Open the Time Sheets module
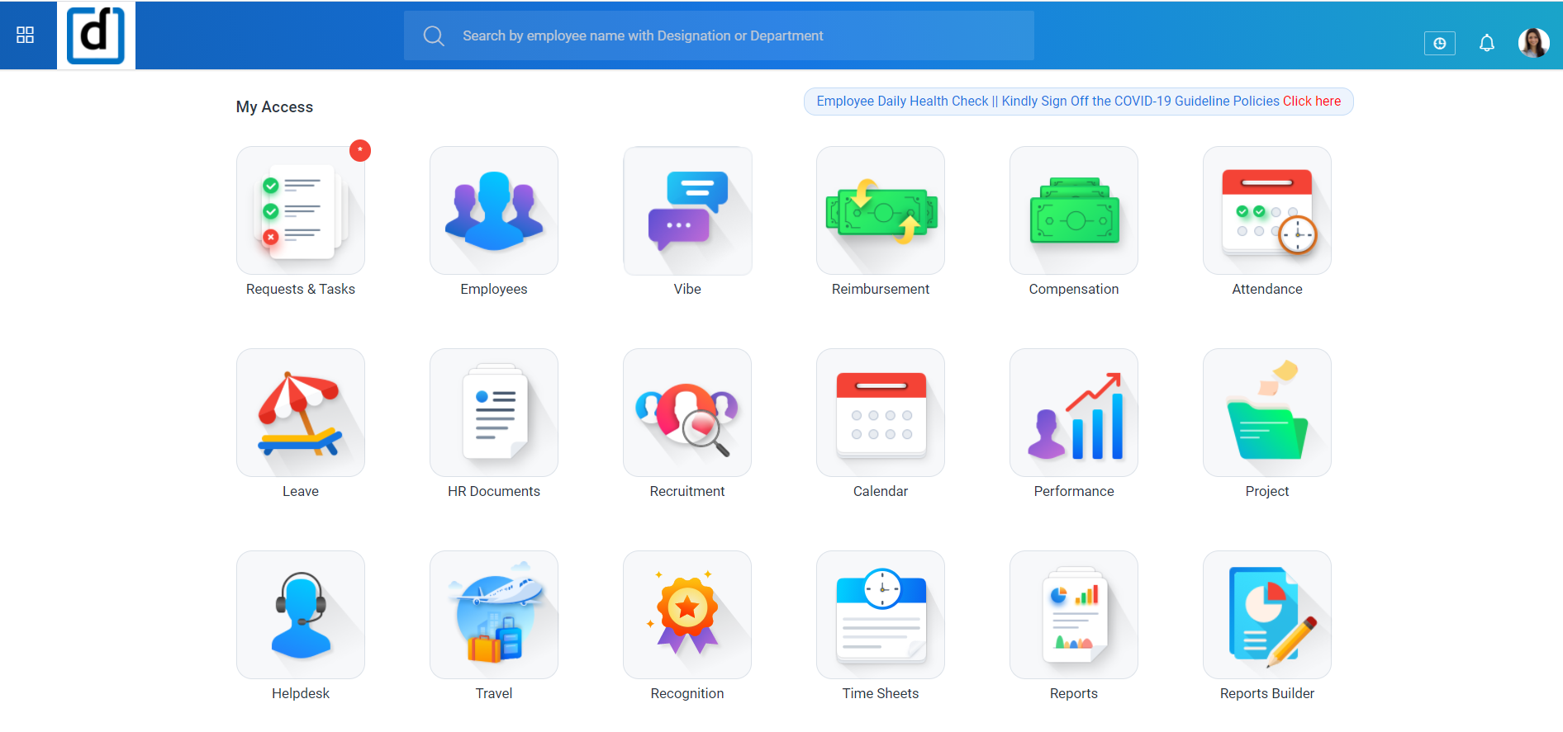 point(881,616)
